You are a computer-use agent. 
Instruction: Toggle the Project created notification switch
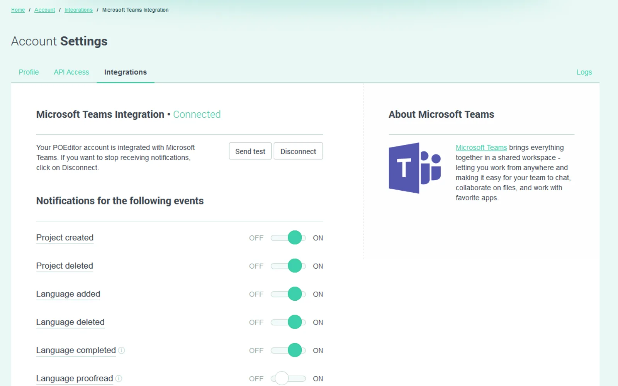(x=288, y=238)
